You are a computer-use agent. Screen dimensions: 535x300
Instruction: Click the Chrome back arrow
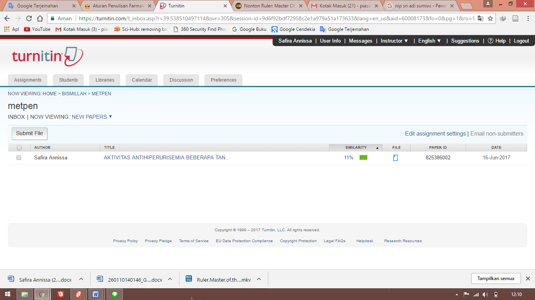pyautogui.click(x=7, y=18)
